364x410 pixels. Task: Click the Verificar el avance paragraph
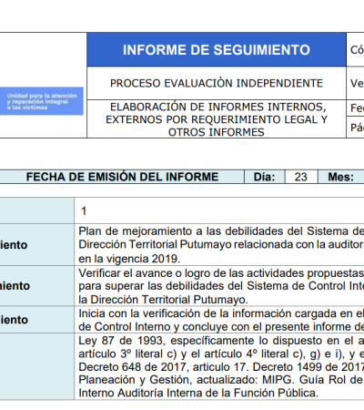(x=221, y=286)
